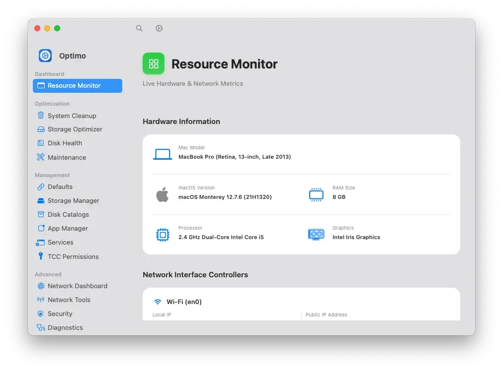Screen dimensions: 503x372
Task: Open Network Dashboard
Action: [x=78, y=286]
